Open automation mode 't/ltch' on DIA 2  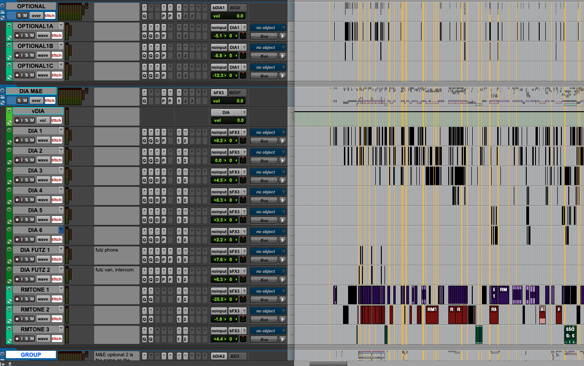[56, 160]
